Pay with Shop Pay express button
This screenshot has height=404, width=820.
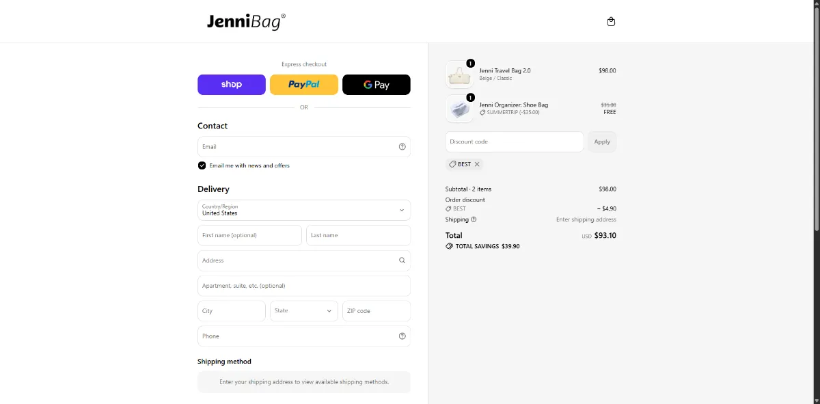click(x=232, y=85)
